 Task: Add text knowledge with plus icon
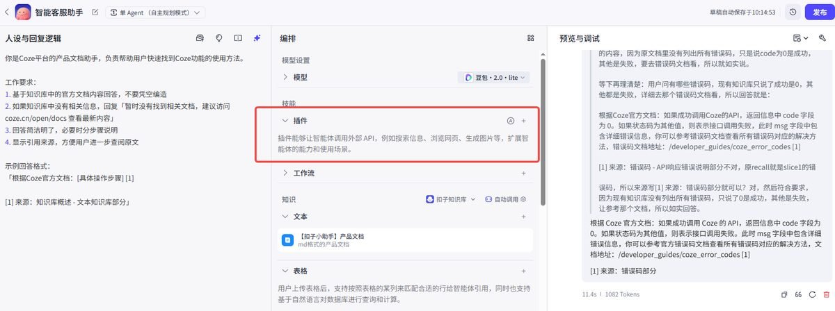click(x=524, y=217)
